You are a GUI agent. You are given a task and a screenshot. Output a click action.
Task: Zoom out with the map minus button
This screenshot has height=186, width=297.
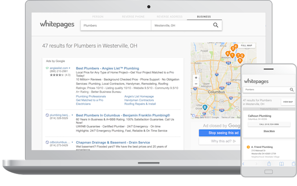pyautogui.click(x=196, y=84)
